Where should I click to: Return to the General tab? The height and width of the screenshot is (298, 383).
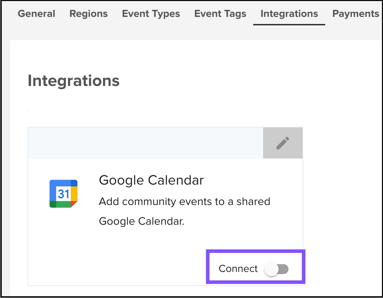(x=36, y=13)
